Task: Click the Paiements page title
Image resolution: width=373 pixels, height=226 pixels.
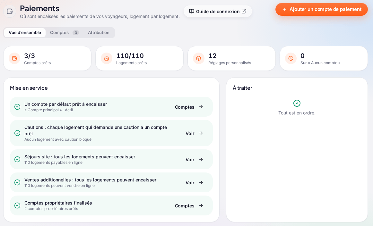Action: [40, 8]
